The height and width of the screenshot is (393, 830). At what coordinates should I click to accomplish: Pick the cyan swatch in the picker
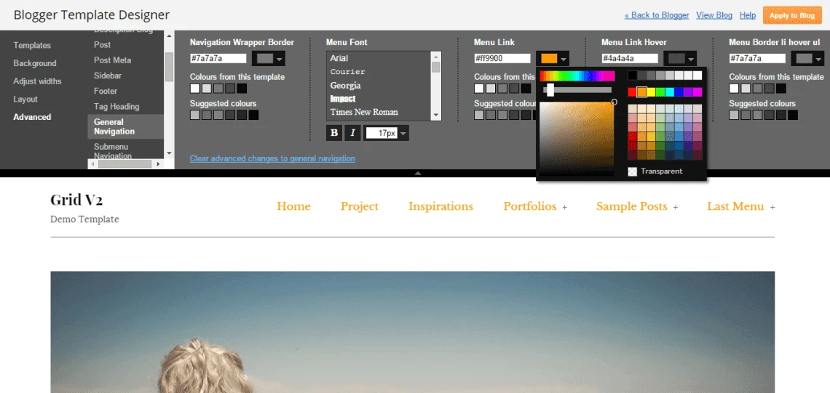[x=670, y=92]
